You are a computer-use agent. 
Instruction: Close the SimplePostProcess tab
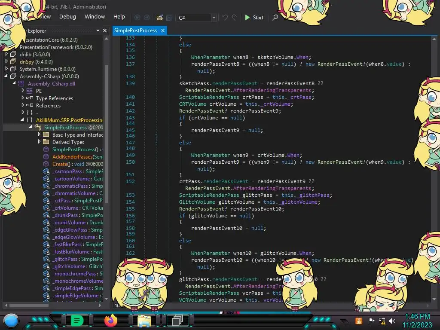(163, 31)
